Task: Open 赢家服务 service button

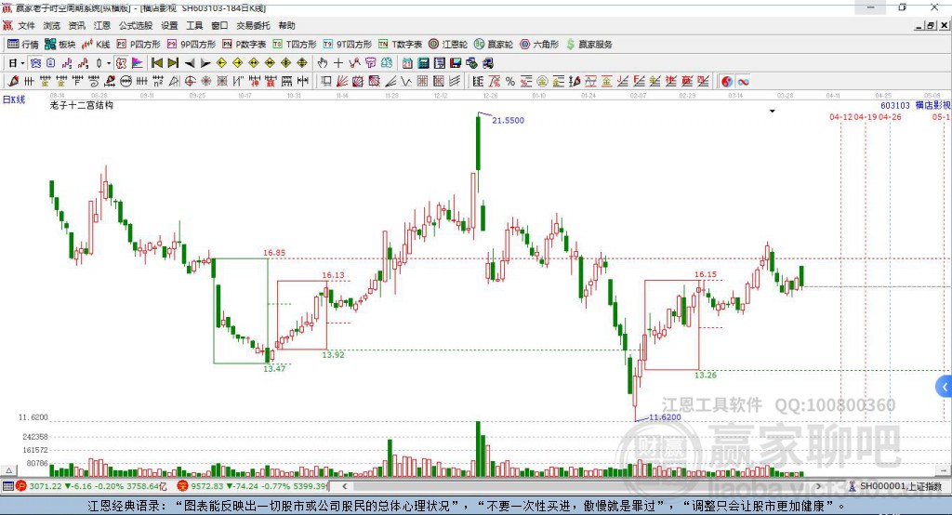Action: tap(588, 45)
